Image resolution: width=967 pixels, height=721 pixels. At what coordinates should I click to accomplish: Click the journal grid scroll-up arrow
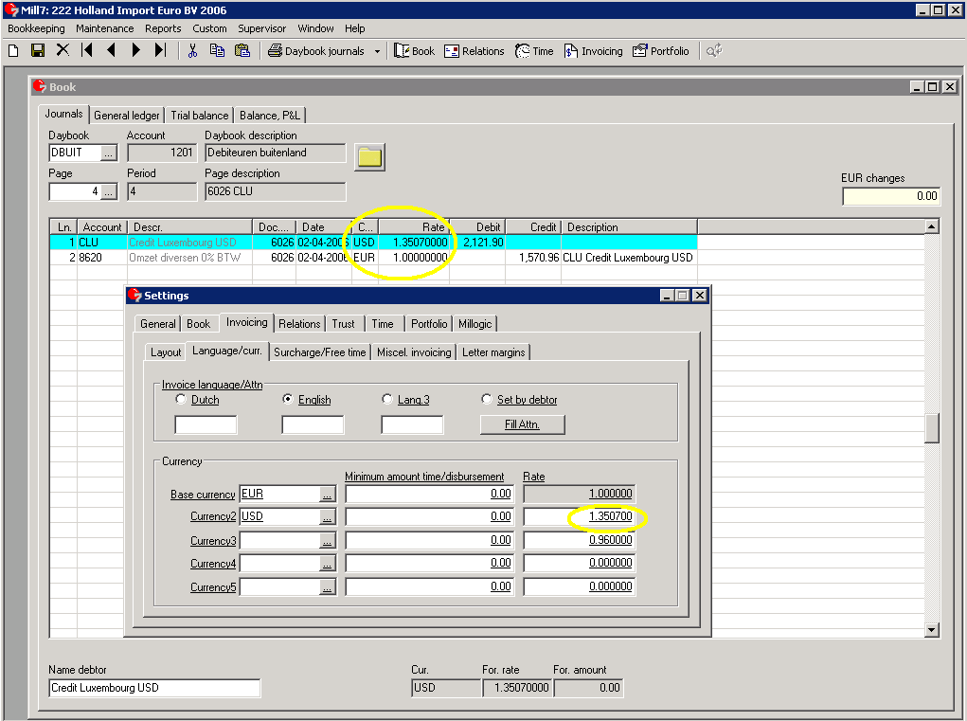pos(931,226)
